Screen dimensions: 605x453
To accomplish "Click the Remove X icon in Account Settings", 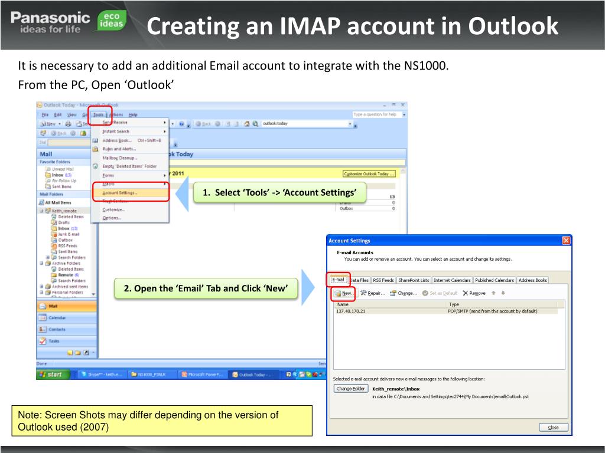I will tap(466, 293).
